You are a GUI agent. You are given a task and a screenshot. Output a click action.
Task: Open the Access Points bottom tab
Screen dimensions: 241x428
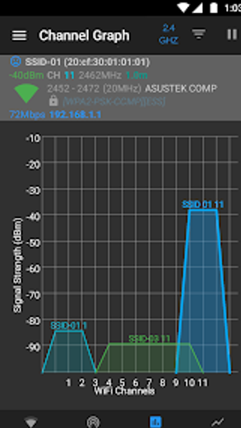click(31, 422)
